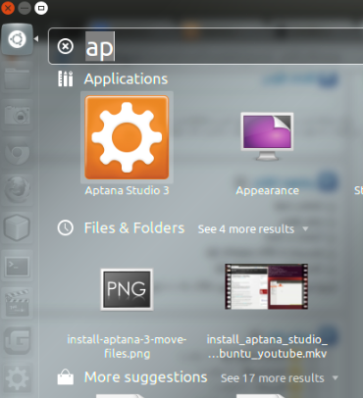Click the More suggestions section header
This screenshot has width=363, height=398.
pos(146,377)
